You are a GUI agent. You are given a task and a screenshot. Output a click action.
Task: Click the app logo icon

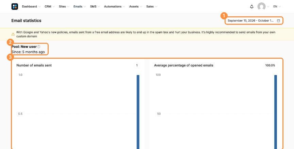click(15, 6)
